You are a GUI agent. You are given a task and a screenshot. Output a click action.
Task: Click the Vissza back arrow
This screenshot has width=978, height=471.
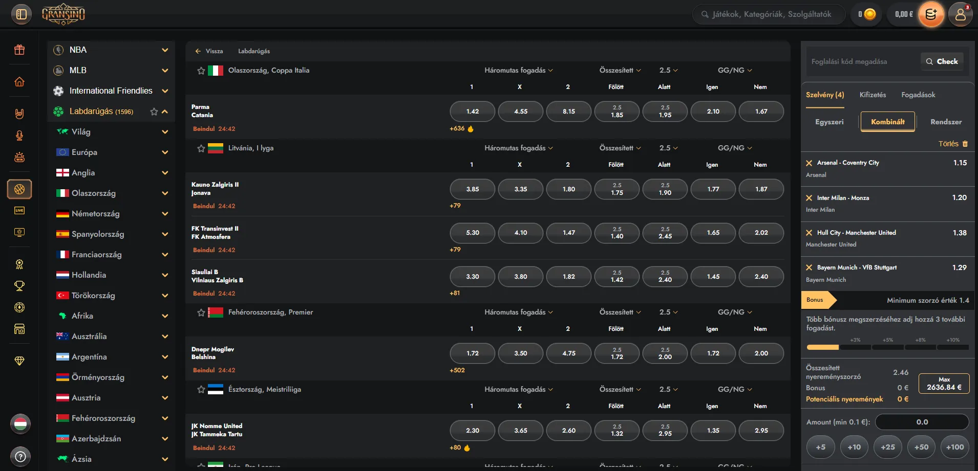pos(198,51)
